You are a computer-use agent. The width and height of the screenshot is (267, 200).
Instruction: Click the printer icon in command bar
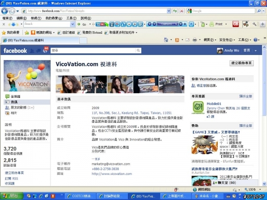[x=195, y=40]
